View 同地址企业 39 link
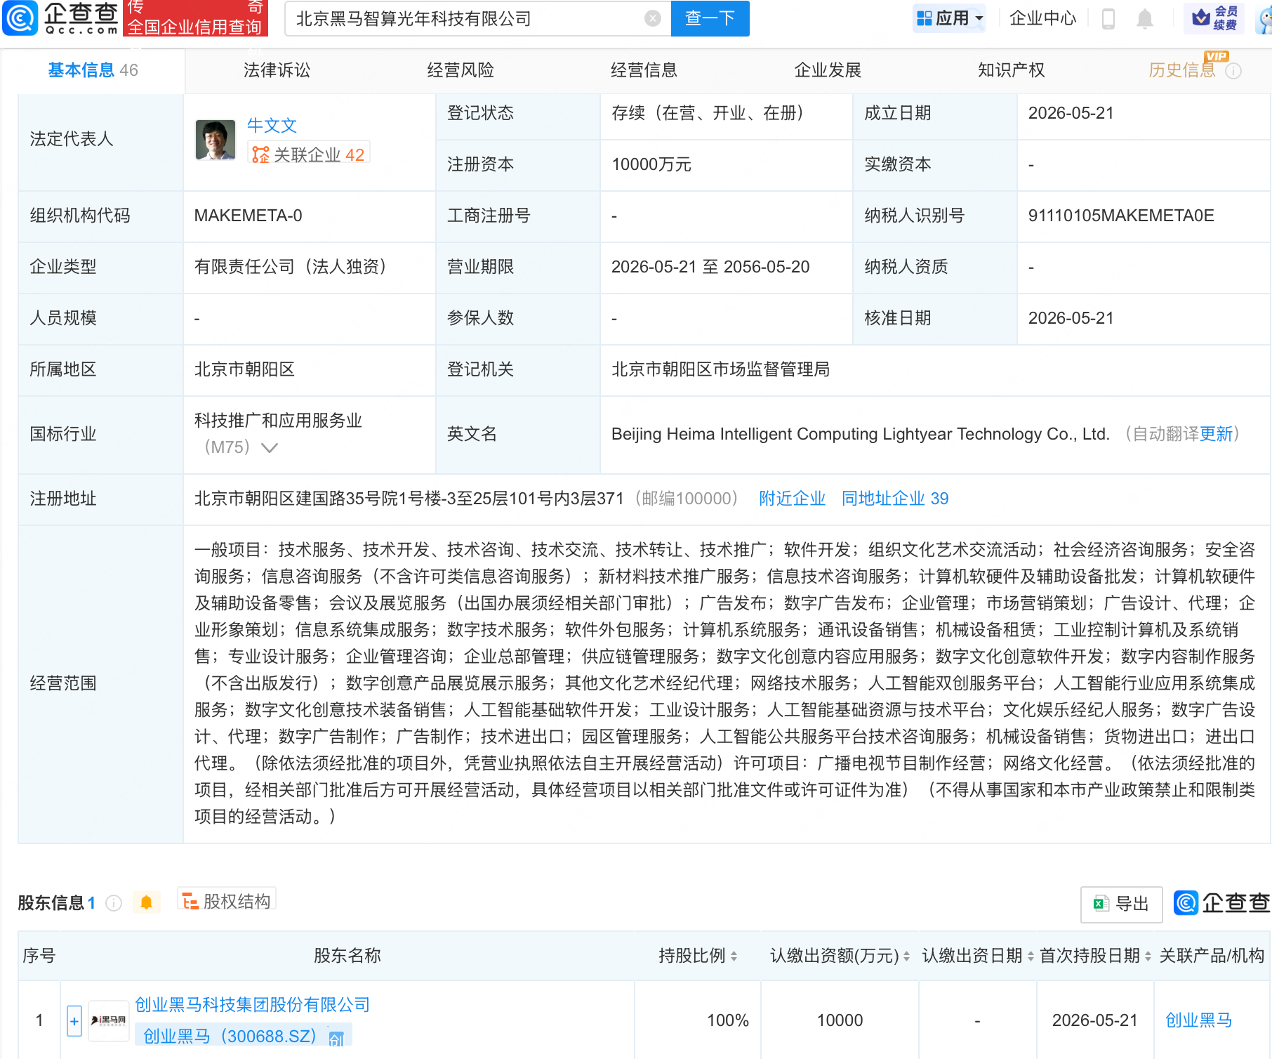Viewport: 1272px width, 1059px height. 895,499
